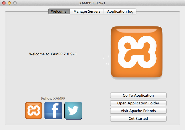Click the window title 'XAMPP 7.0.9-1'
The height and width of the screenshot is (130, 185).
(92, 3)
